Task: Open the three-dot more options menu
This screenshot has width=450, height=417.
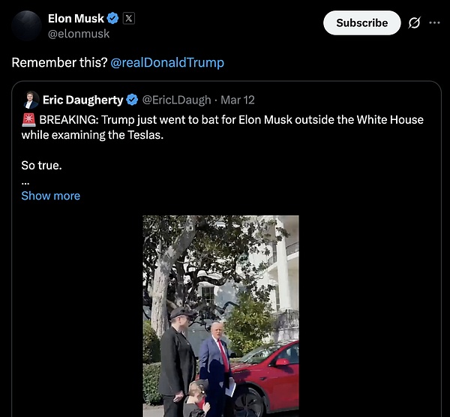Action: pos(435,22)
